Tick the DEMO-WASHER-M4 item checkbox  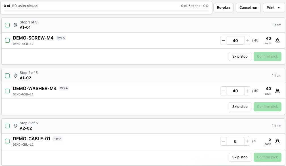pos(7,91)
